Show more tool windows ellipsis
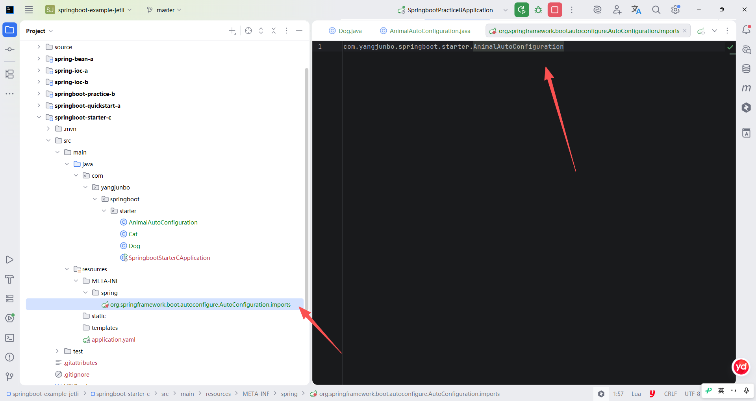The height and width of the screenshot is (401, 756). coord(10,94)
